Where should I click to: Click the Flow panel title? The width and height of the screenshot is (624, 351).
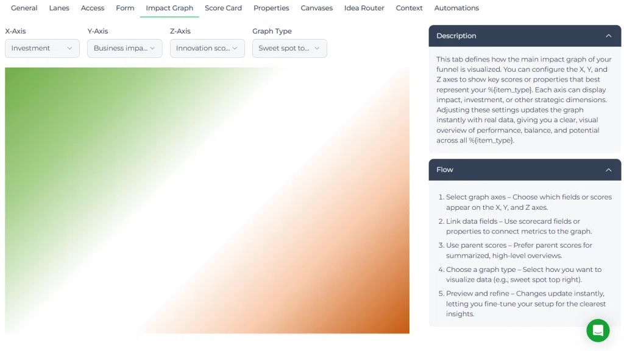(444, 170)
